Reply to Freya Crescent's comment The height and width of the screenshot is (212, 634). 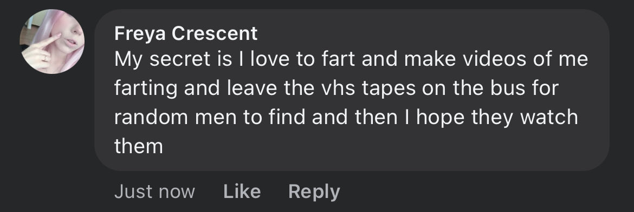(314, 192)
